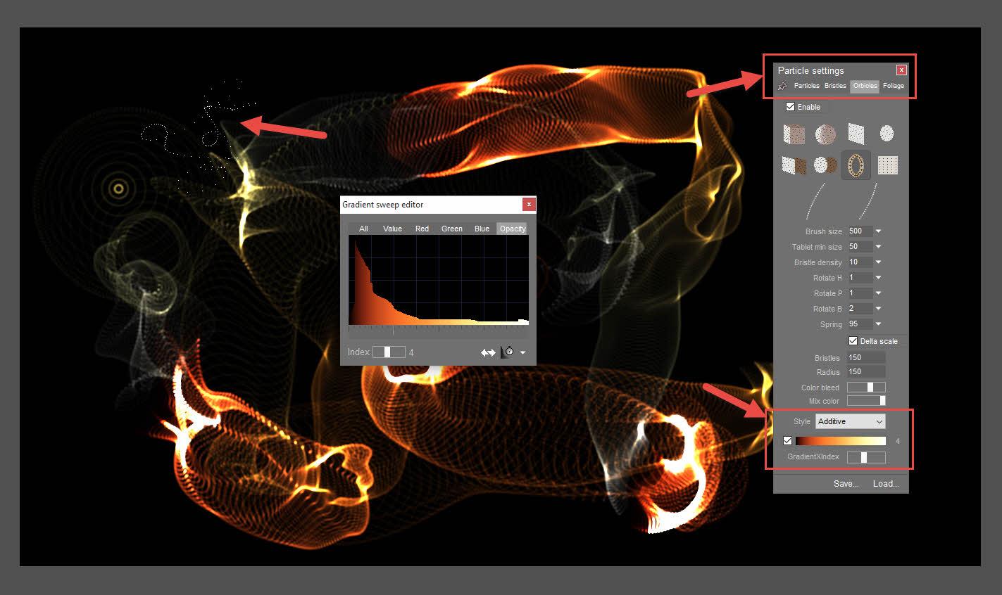This screenshot has height=595, width=1002.
Task: Switch to the Foliage tab
Action: click(x=893, y=85)
